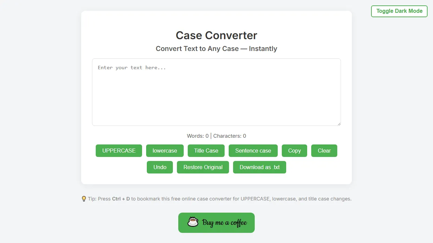The width and height of the screenshot is (433, 243).
Task: Apply Title Case to the text
Action: click(206, 151)
